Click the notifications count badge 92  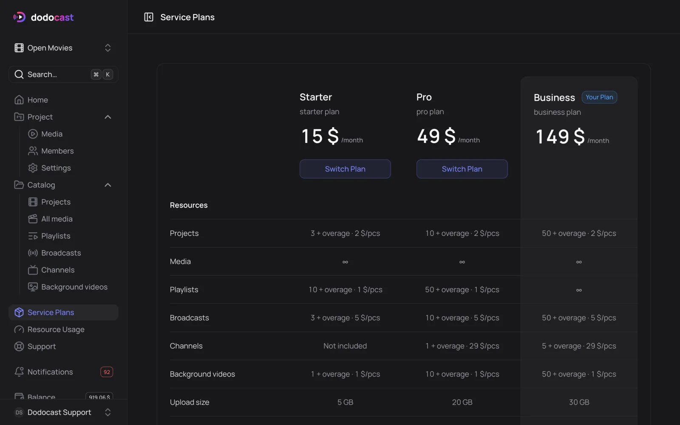pyautogui.click(x=107, y=372)
